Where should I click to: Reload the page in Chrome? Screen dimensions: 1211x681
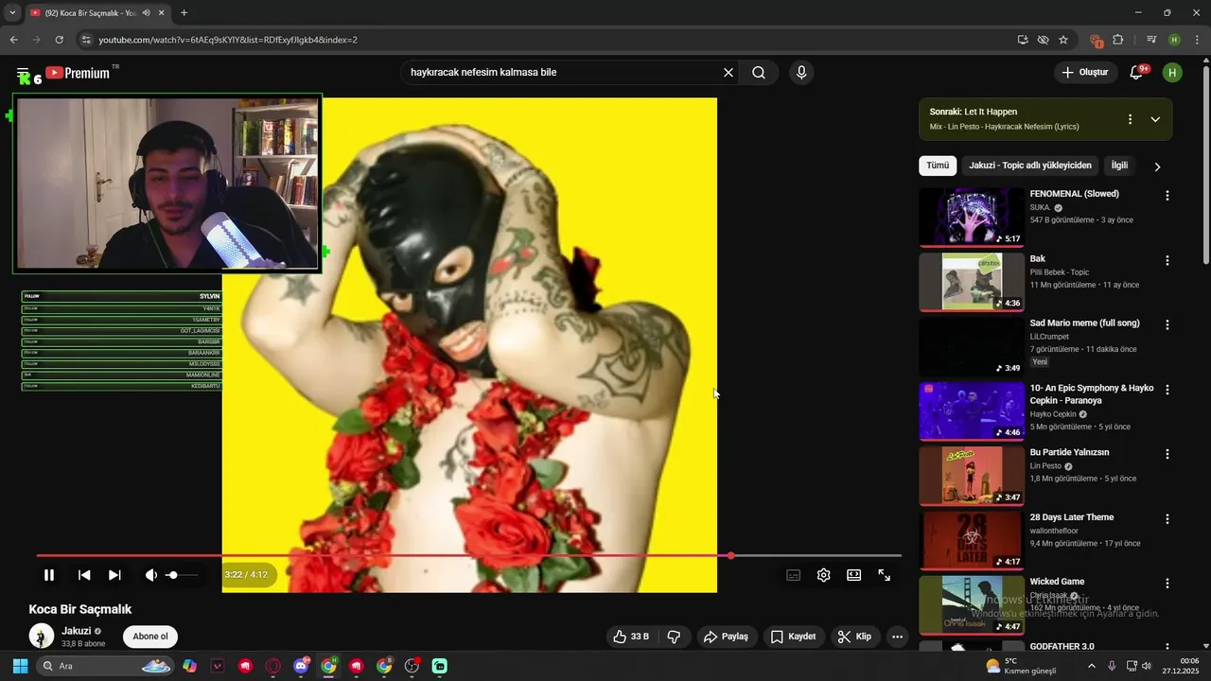(59, 40)
